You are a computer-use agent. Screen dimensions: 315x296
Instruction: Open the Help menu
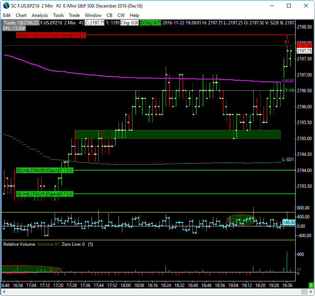click(134, 15)
